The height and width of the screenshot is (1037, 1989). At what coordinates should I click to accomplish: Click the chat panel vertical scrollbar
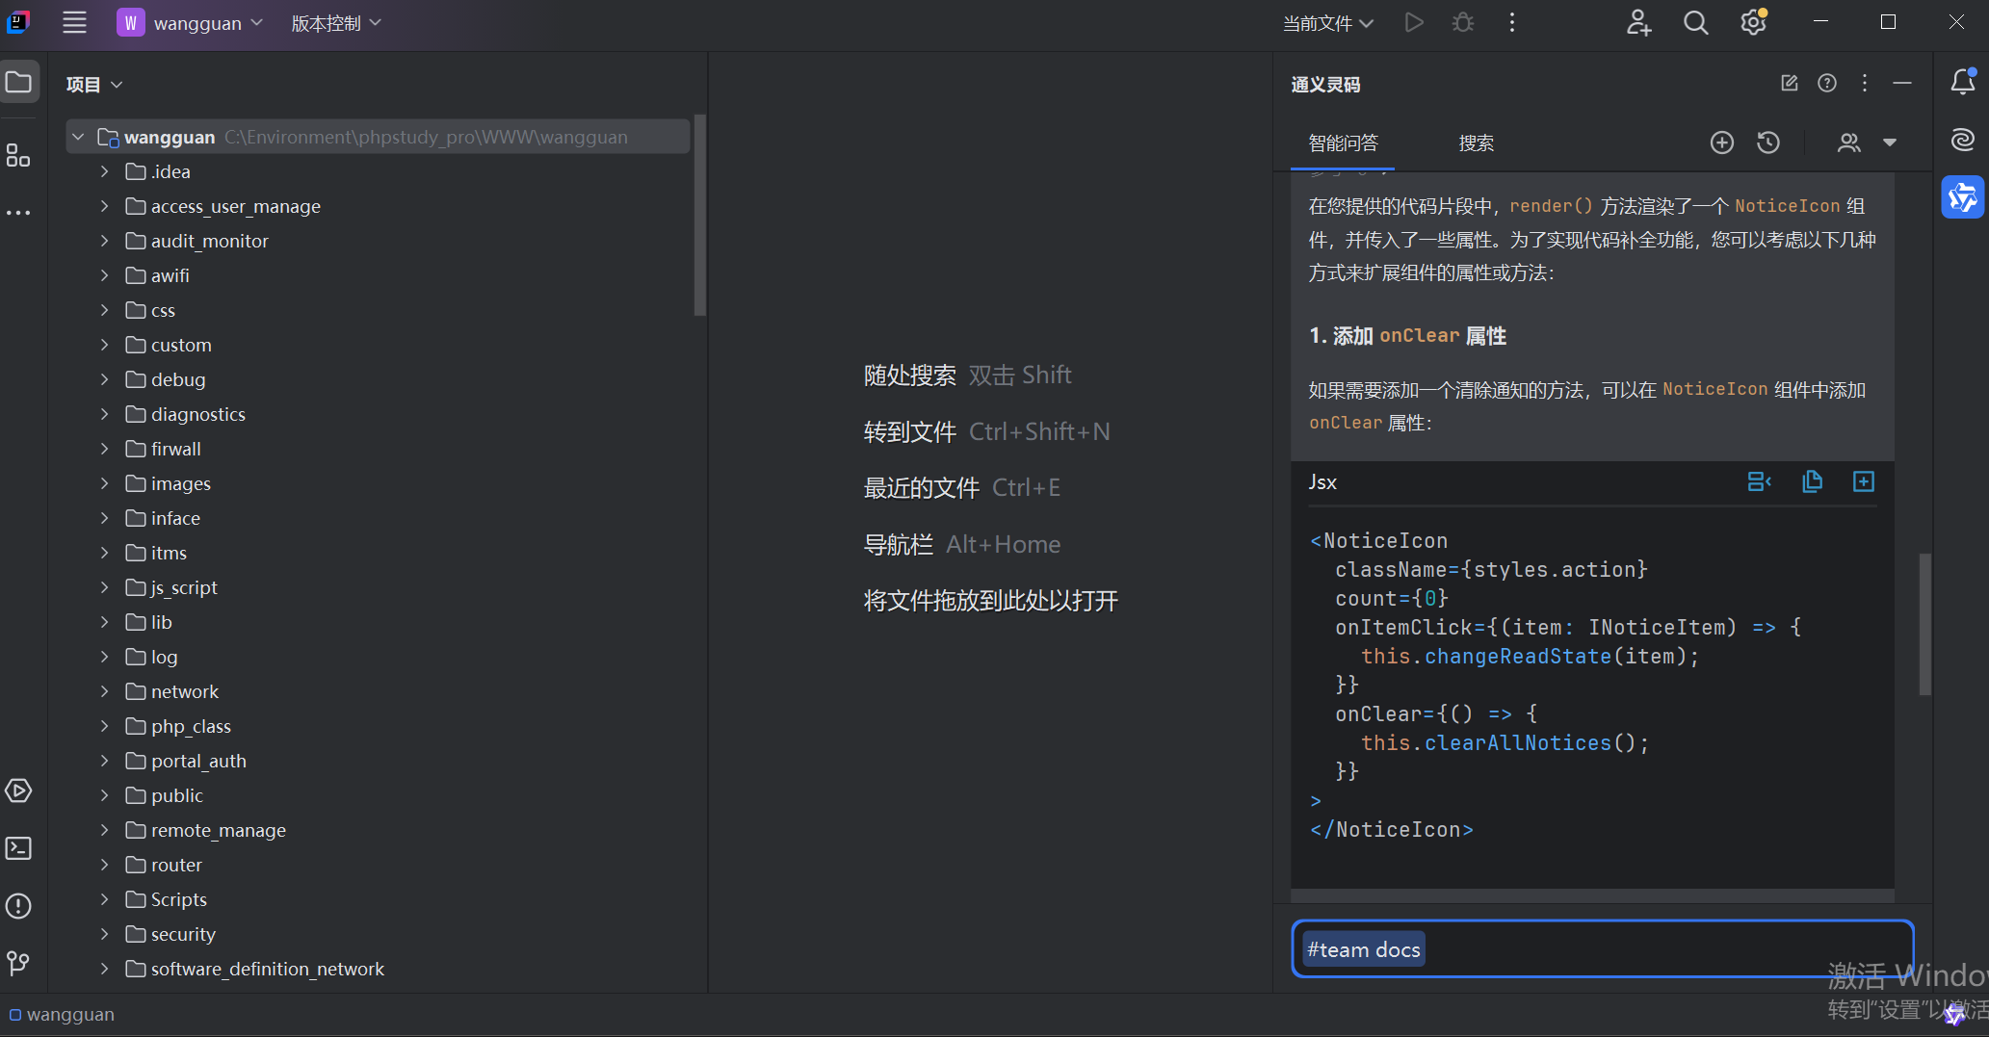(1924, 624)
